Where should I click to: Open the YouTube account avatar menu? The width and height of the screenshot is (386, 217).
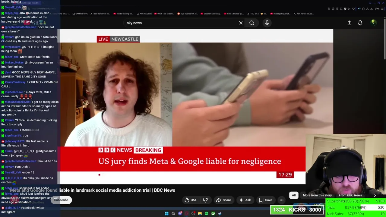[373, 23]
